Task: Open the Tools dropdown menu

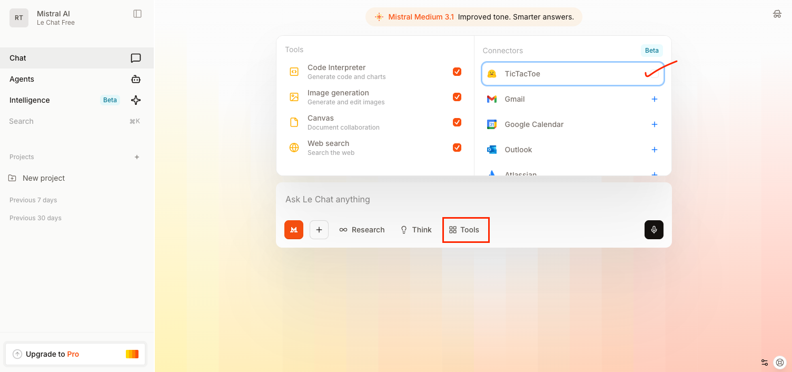Action: tap(466, 230)
